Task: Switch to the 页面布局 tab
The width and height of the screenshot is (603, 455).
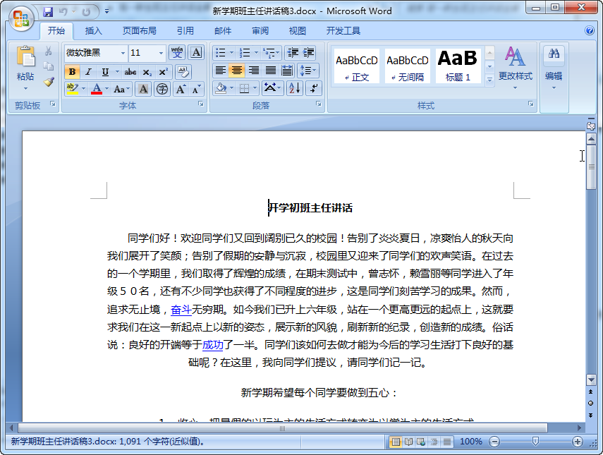Action: pyautogui.click(x=139, y=31)
